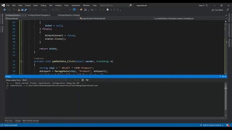Open the Any CPU platform dropdown
This screenshot has width=232, height=130.
click(60, 10)
